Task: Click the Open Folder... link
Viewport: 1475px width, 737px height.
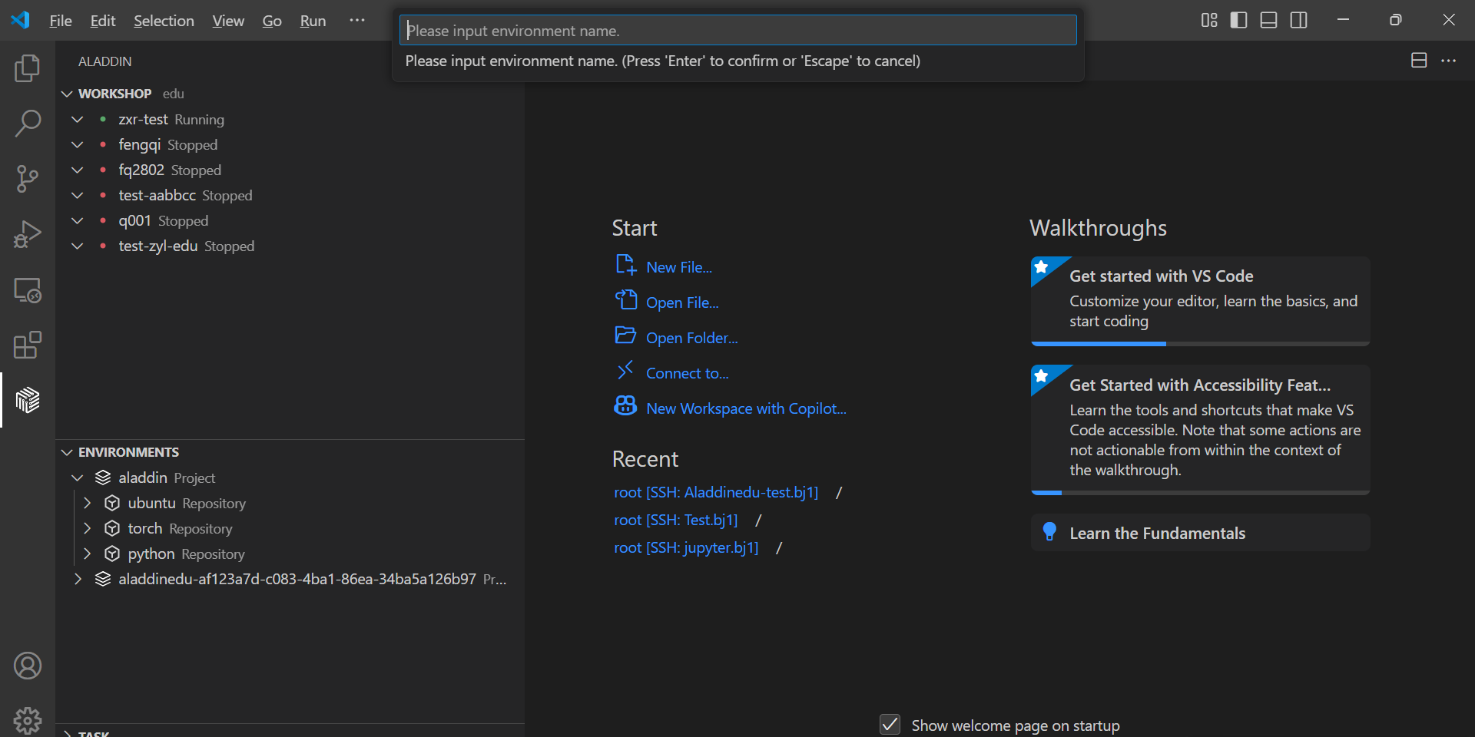Action: point(691,338)
